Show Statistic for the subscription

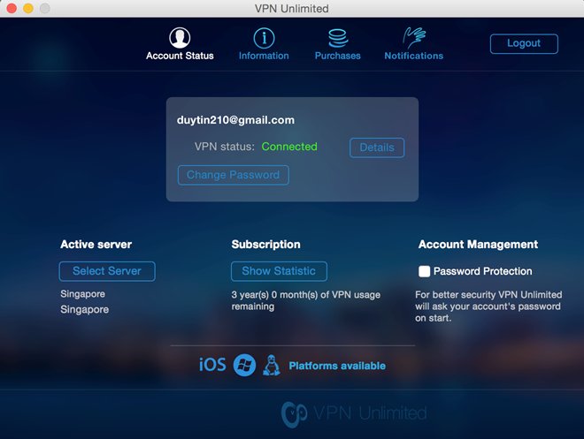(279, 271)
